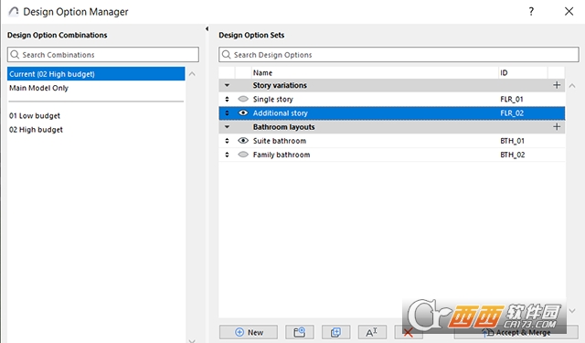Select Current (02 High budget) combination
Image resolution: width=585 pixels, height=343 pixels.
[96, 74]
